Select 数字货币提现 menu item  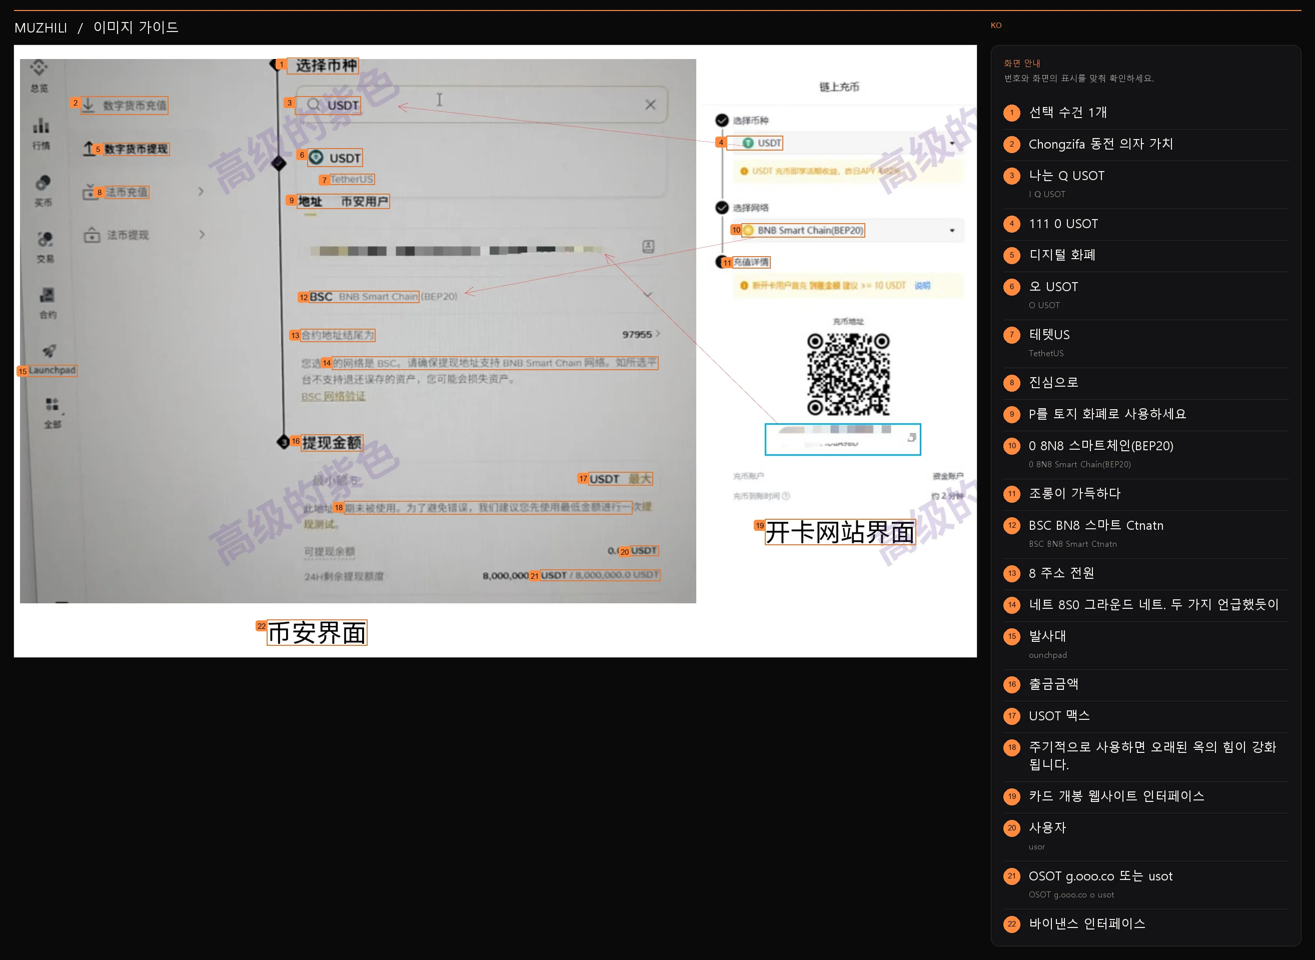pyautogui.click(x=126, y=149)
